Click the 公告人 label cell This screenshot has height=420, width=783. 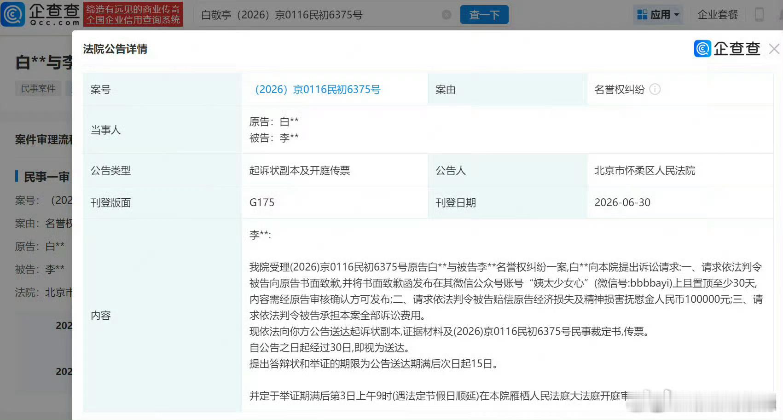click(x=508, y=170)
